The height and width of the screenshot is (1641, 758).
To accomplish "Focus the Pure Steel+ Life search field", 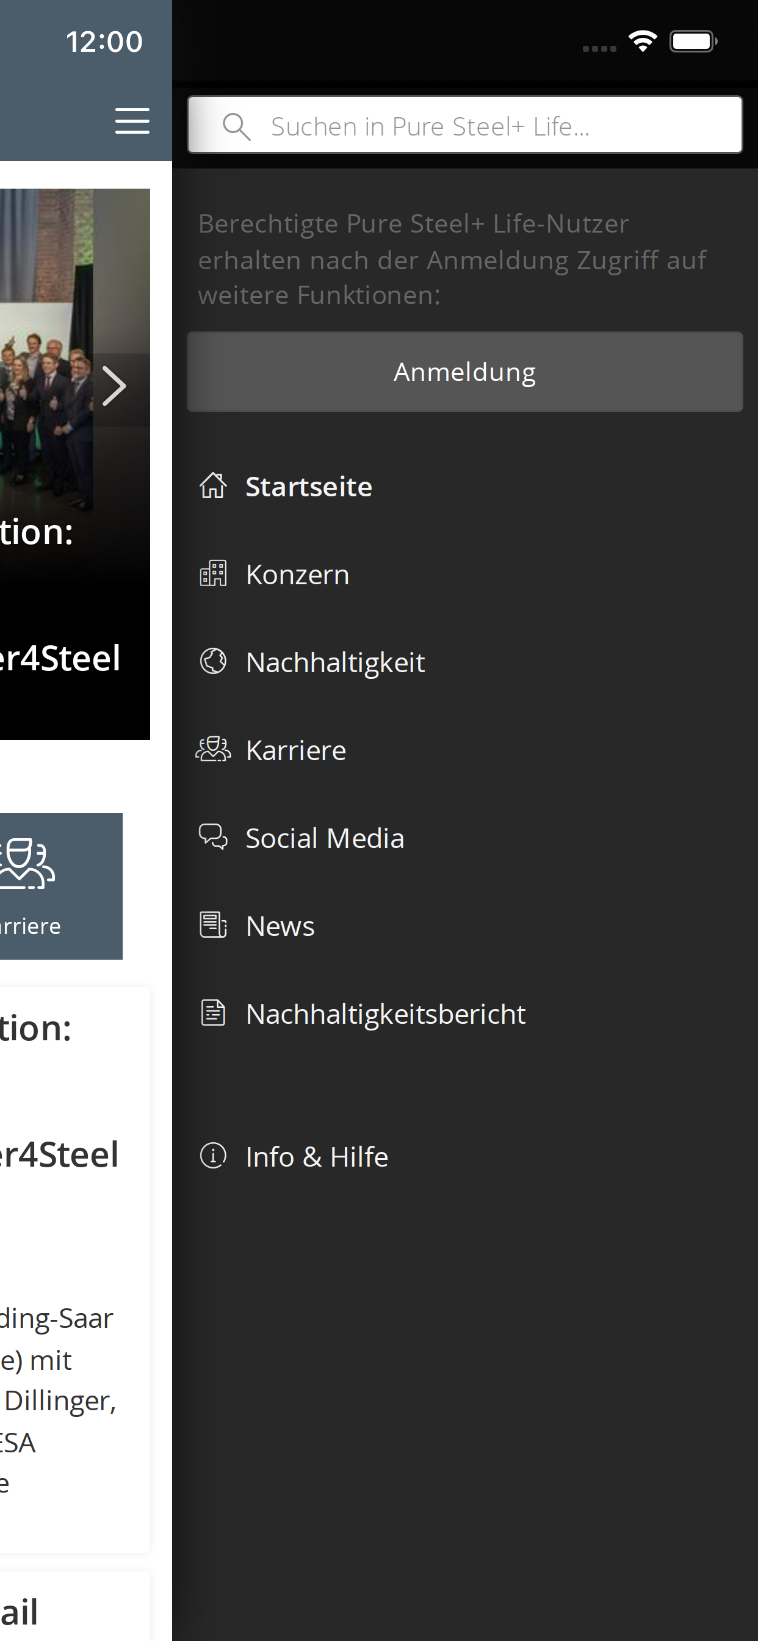I will (464, 125).
